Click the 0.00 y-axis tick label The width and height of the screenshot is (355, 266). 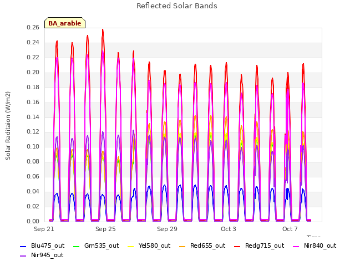(x=33, y=221)
